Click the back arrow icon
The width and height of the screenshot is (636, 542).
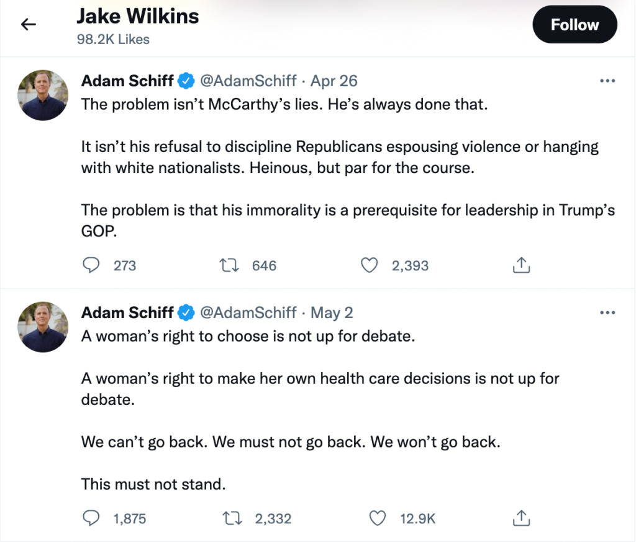point(29,24)
